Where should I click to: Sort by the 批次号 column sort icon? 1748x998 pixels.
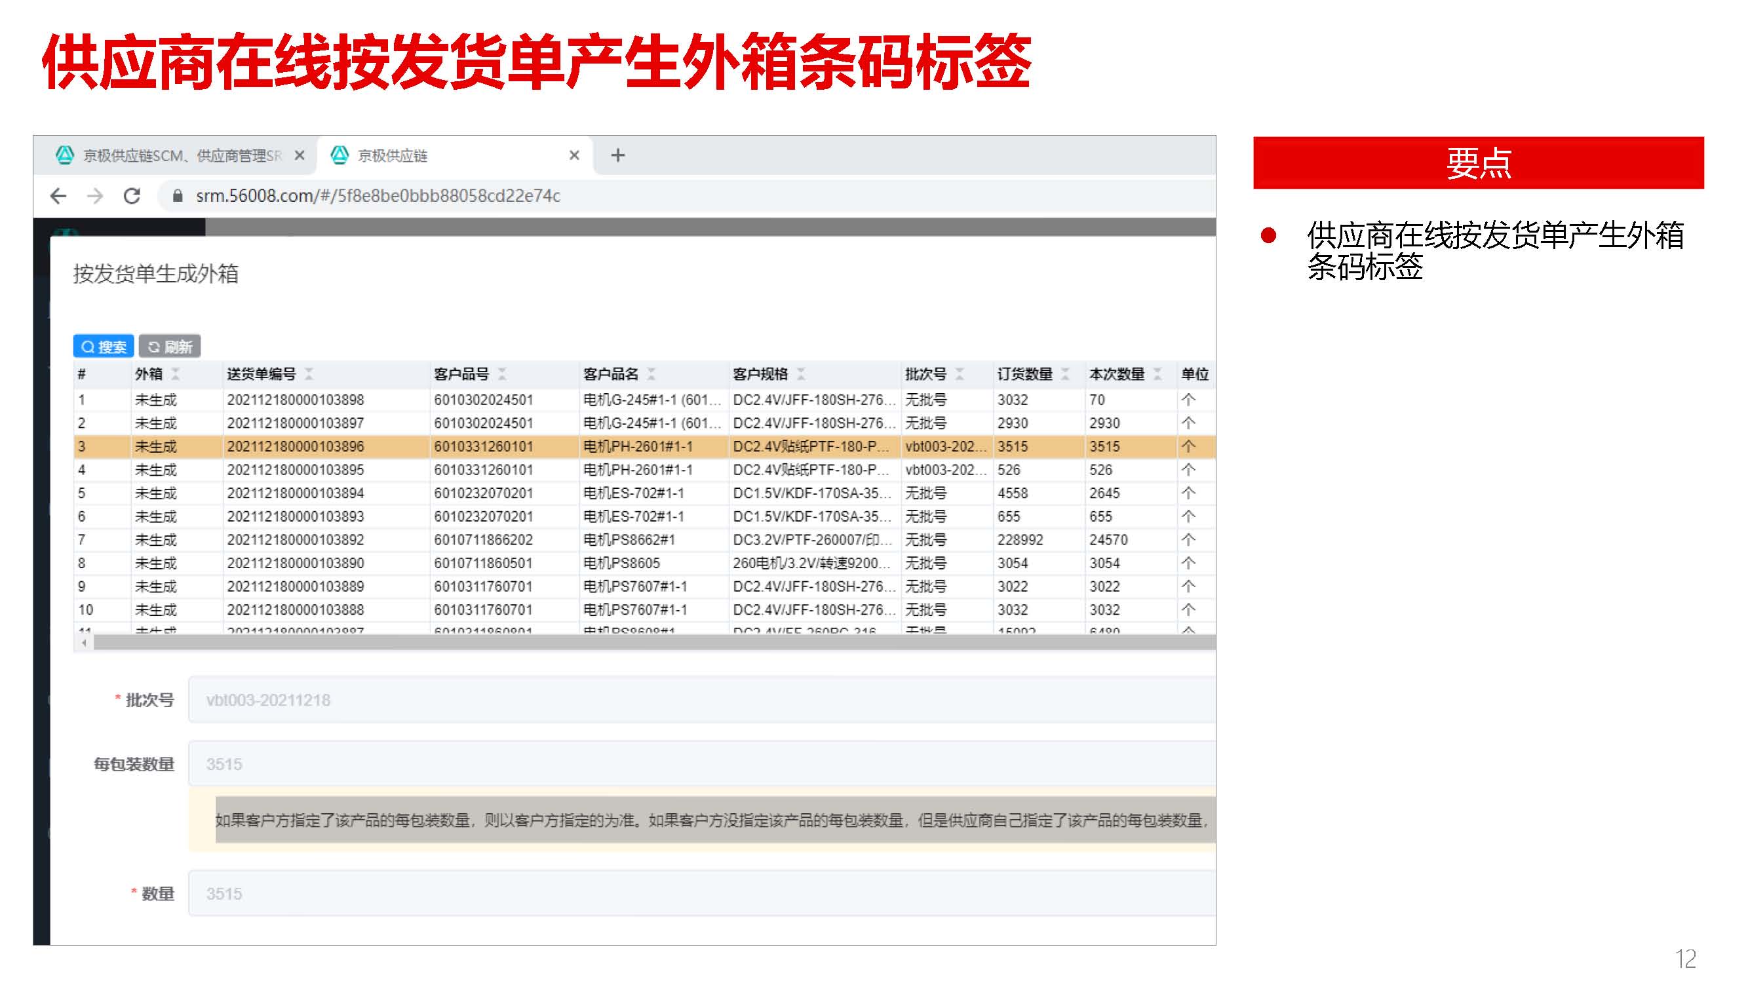(x=960, y=374)
